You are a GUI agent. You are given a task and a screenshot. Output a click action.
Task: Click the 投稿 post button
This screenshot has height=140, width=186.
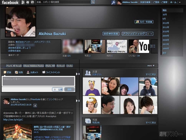point(69,90)
